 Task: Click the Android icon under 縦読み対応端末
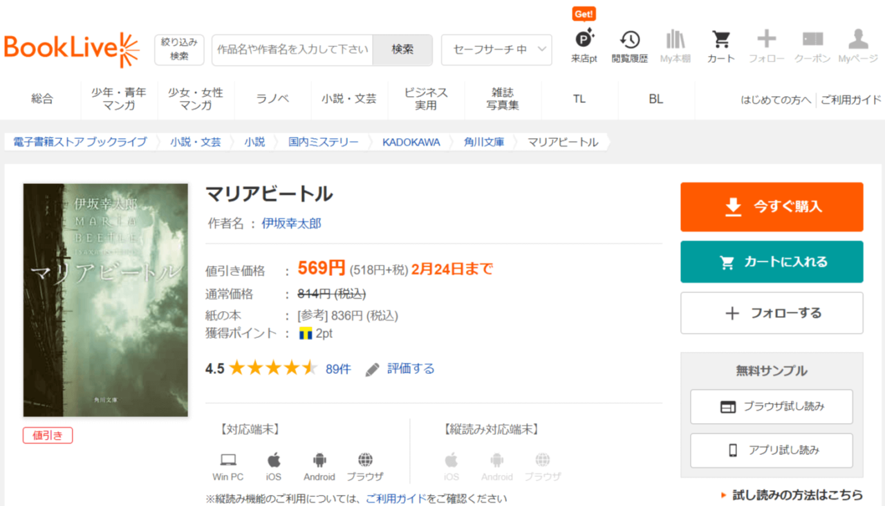click(497, 460)
